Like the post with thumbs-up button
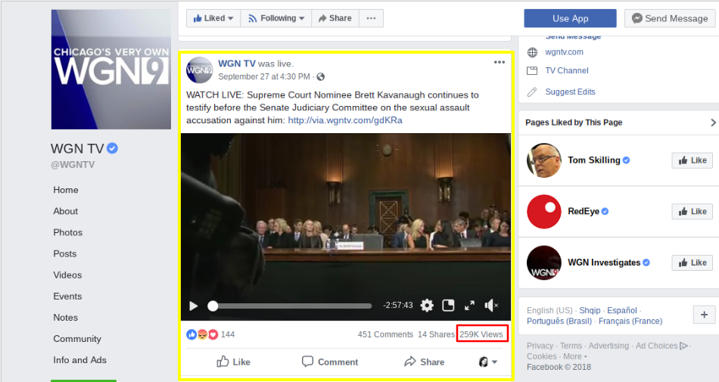The height and width of the screenshot is (382, 719). 233,362
